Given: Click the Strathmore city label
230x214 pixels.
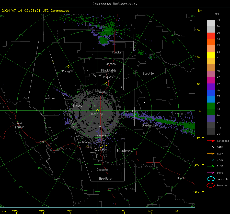Looking at the screenshot, I should tap(124, 151).
